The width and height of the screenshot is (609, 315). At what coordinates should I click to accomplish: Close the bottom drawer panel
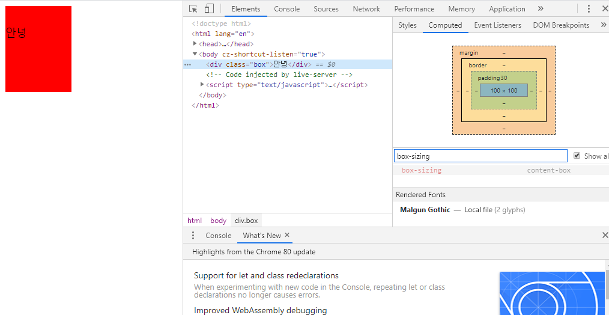[x=605, y=235]
